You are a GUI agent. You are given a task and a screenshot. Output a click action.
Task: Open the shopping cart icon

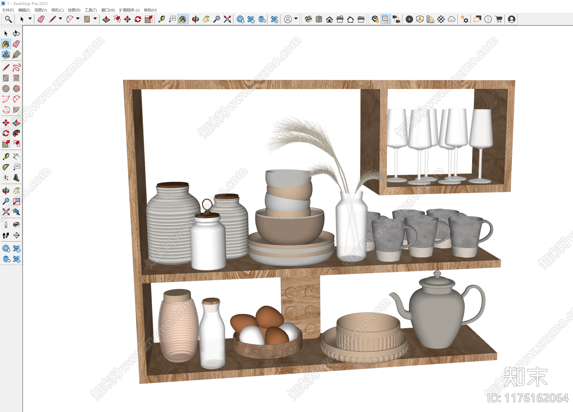[x=499, y=19]
